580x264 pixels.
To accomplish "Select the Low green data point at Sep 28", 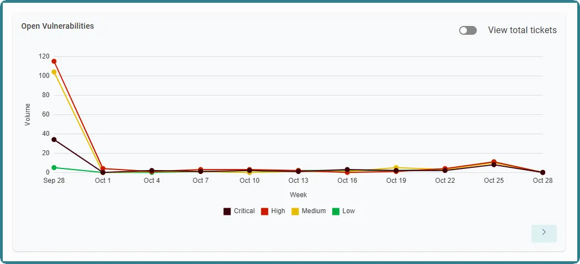I will (54, 168).
